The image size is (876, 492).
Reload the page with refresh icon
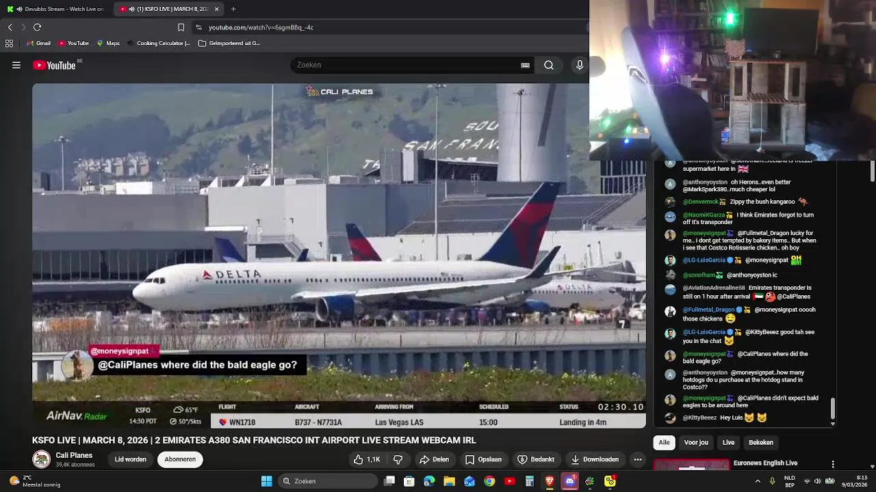click(x=37, y=27)
